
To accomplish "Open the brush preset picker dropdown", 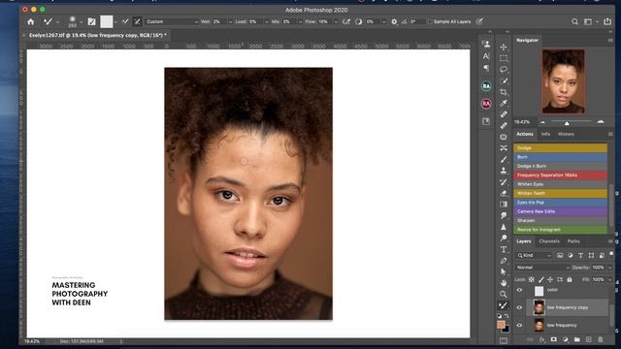I will (82, 21).
